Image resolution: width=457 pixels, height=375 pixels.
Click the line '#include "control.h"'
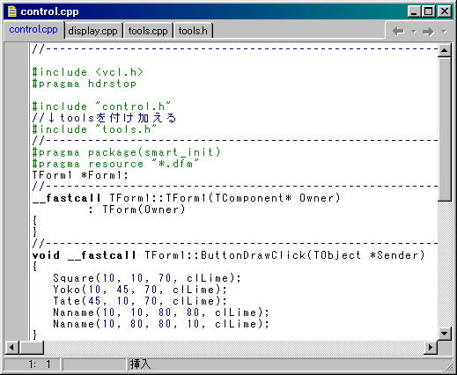point(101,107)
